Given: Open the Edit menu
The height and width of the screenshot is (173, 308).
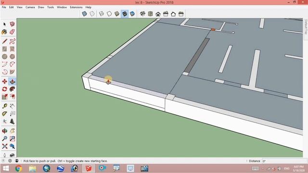Looking at the screenshot, I should (12, 7).
